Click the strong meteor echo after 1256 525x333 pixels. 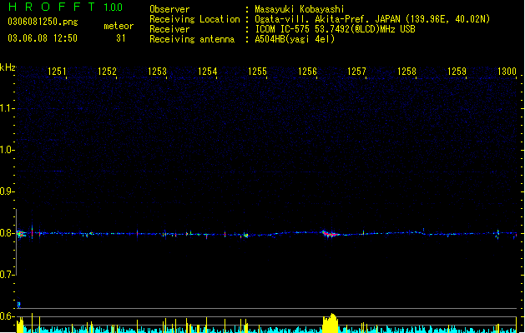331,233
